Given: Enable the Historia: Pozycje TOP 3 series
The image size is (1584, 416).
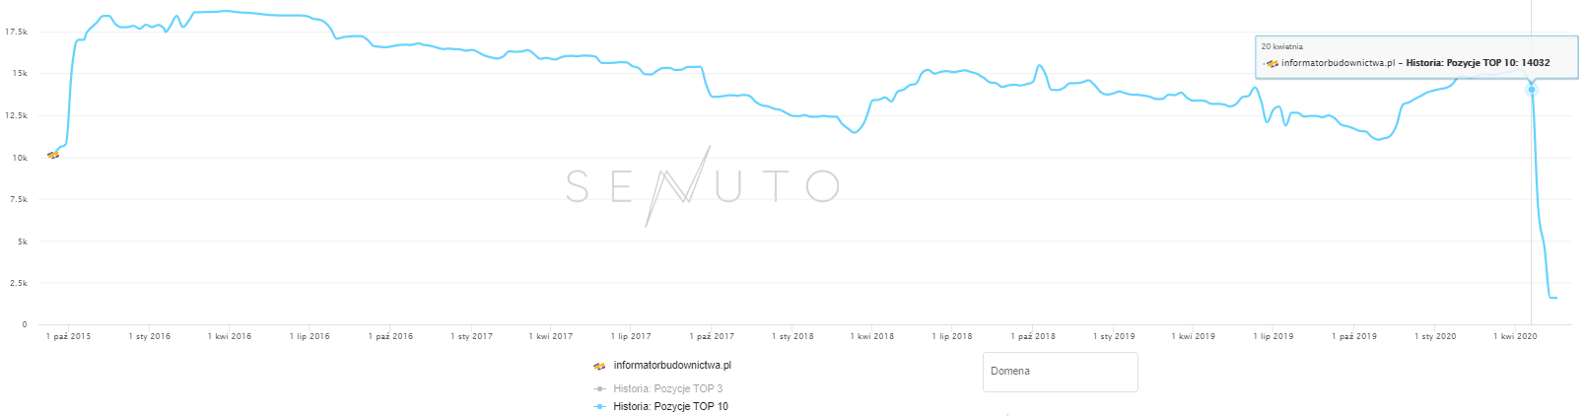Looking at the screenshot, I should click(x=667, y=388).
